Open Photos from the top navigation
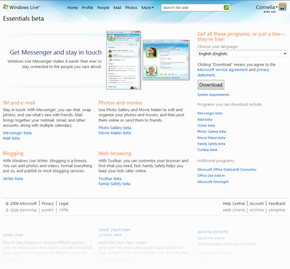290x269 pixels. pyautogui.click(x=131, y=8)
